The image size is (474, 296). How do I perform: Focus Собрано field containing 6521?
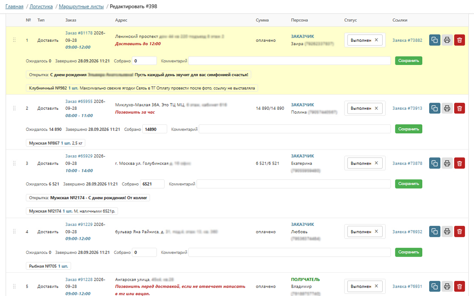click(x=152, y=184)
